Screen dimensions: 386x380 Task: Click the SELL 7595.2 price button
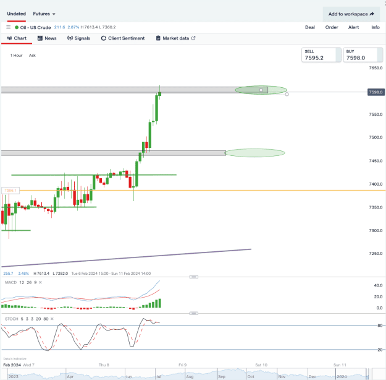pyautogui.click(x=321, y=55)
